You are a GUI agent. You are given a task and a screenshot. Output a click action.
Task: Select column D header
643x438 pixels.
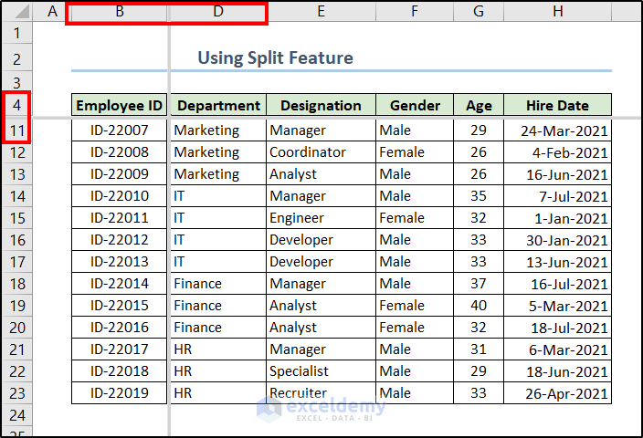pyautogui.click(x=217, y=12)
